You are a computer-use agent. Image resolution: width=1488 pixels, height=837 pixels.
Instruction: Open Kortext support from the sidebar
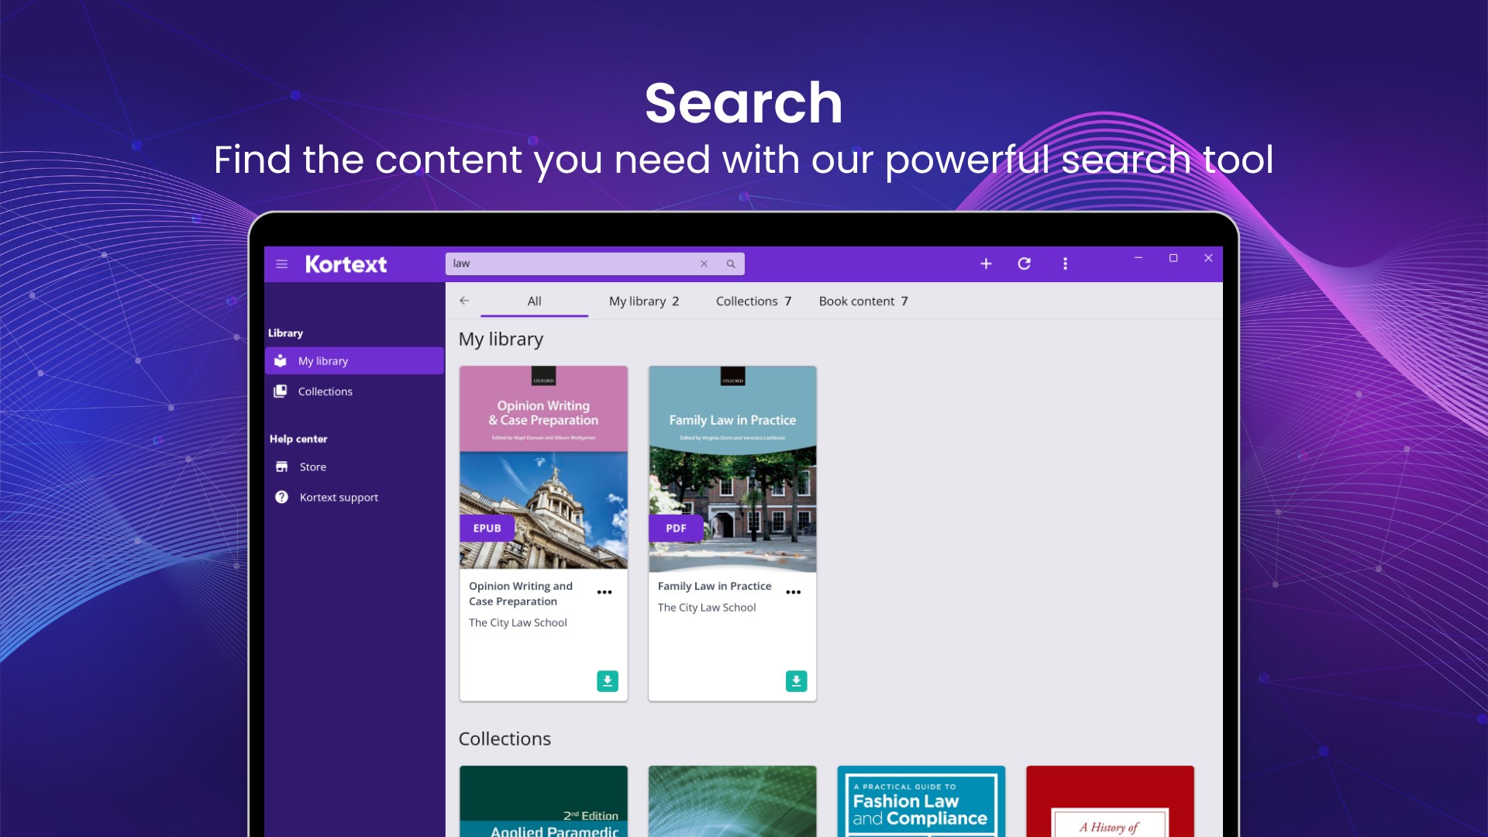pos(339,498)
